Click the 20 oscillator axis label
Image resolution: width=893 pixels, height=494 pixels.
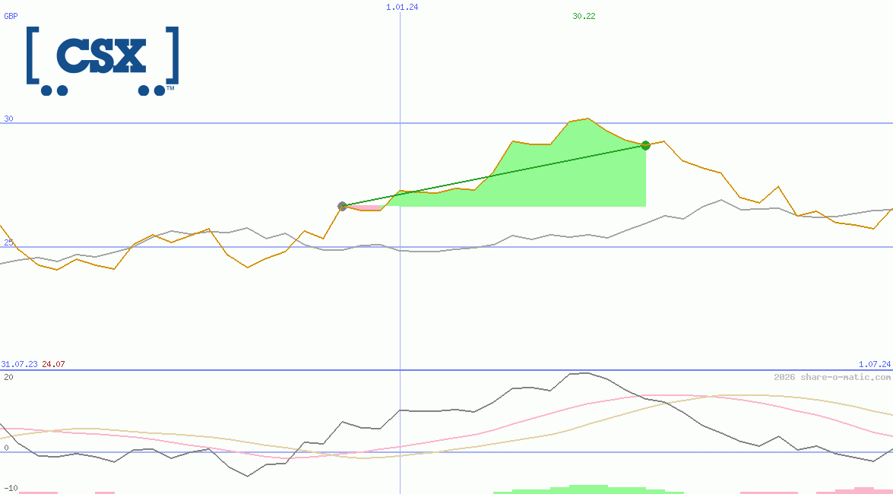(8, 377)
